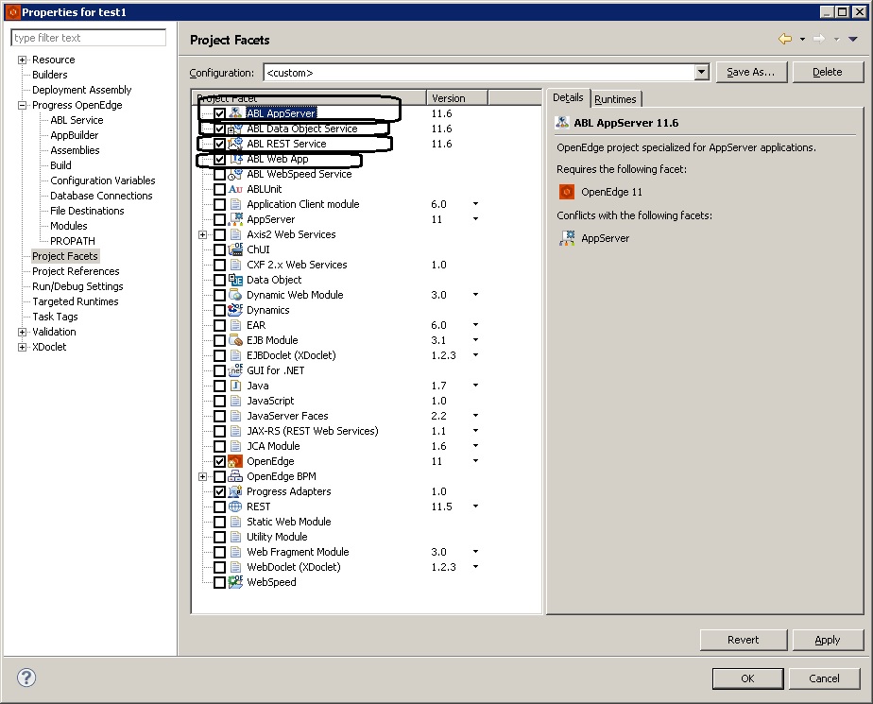Image resolution: width=873 pixels, height=704 pixels.
Task: Expand the Resource tree node
Action: pyautogui.click(x=23, y=60)
